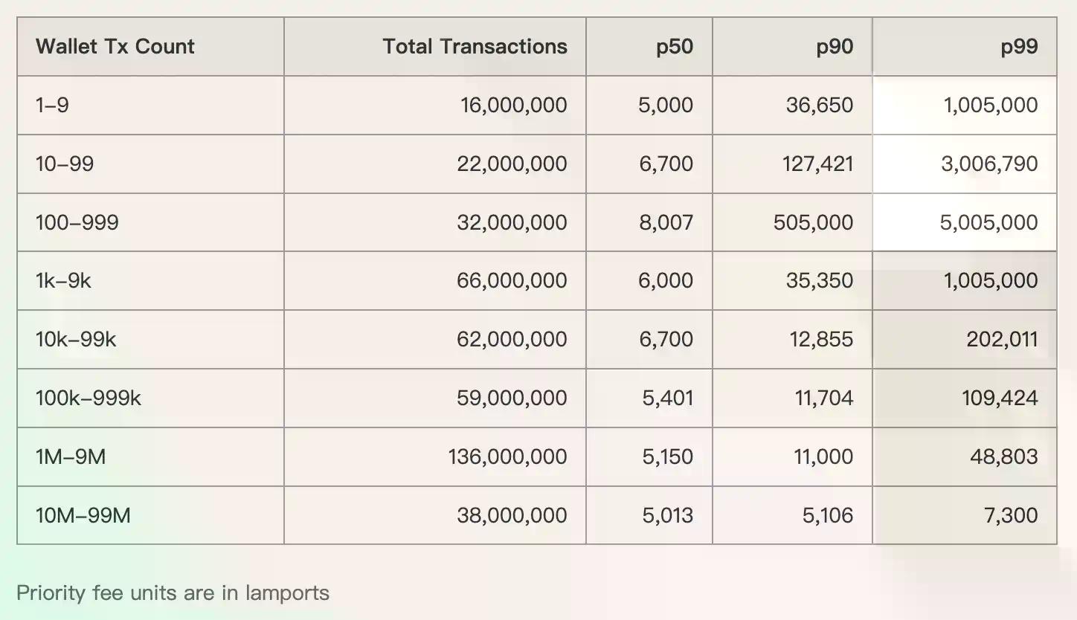Select the 100k–999k row label
This screenshot has width=1077, height=620.
[88, 398]
